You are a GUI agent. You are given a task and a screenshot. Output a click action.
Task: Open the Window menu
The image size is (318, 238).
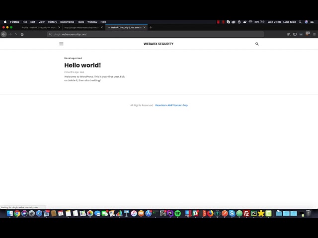(x=92, y=22)
